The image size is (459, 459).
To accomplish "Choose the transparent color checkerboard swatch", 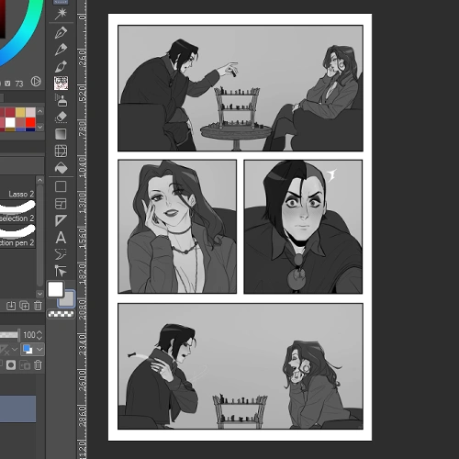I will pos(61,314).
